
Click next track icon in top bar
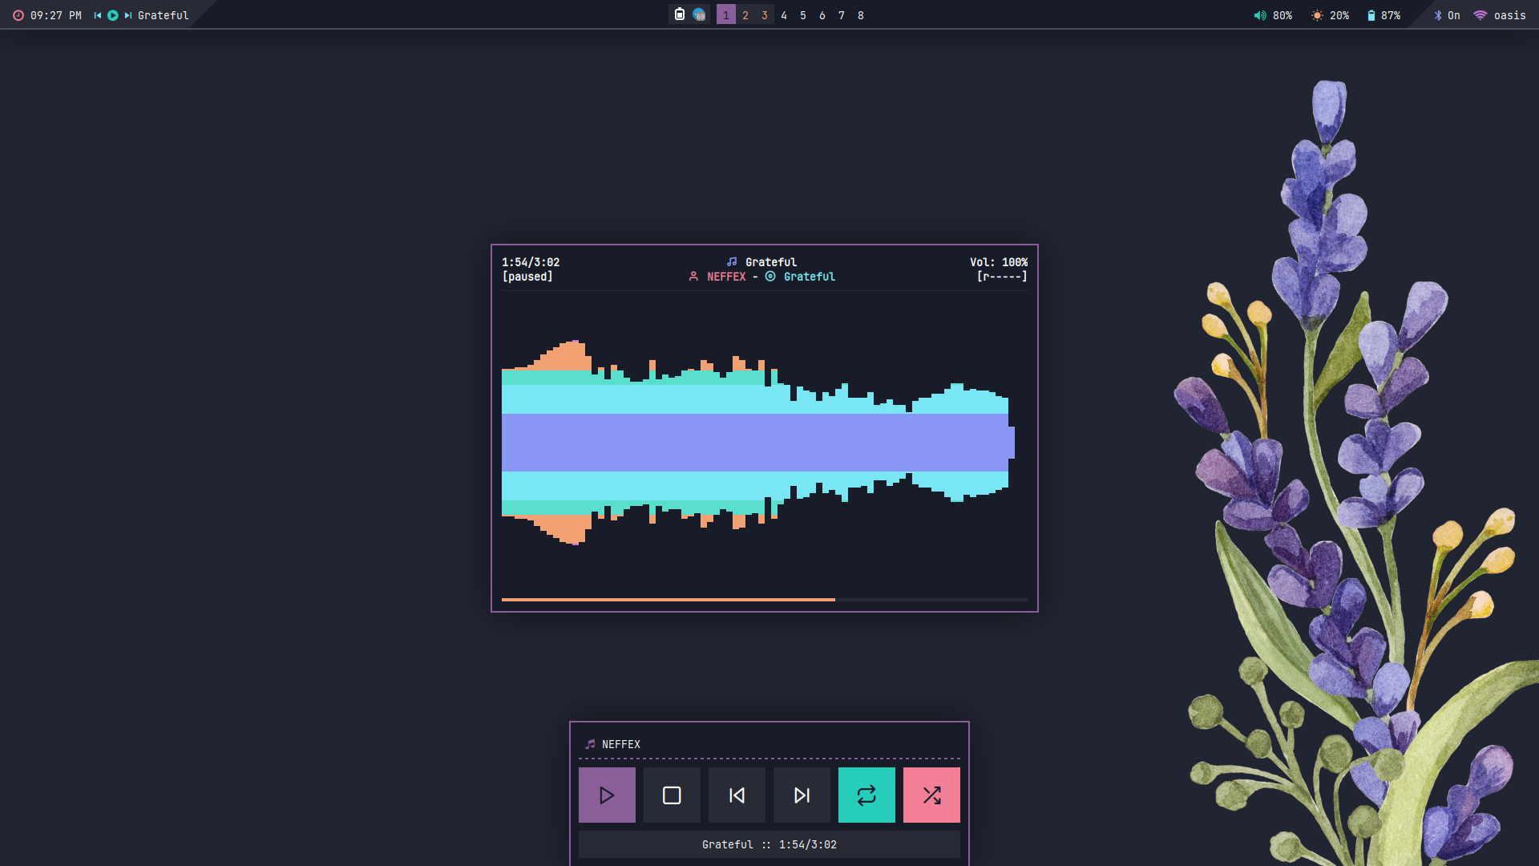tap(128, 15)
